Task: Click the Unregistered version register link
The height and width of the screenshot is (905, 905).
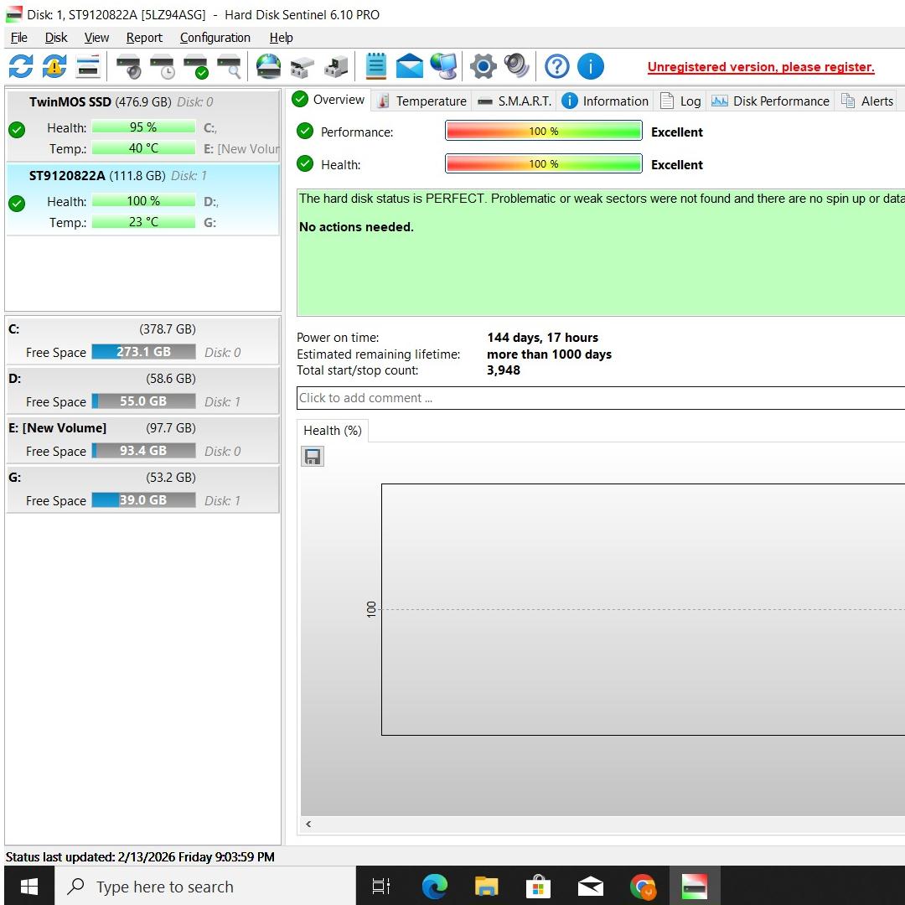Action: tap(760, 67)
